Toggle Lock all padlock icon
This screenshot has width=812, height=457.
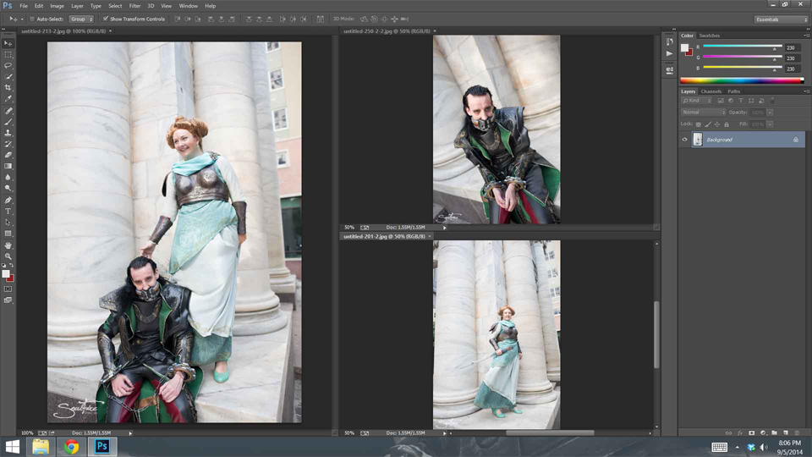tap(726, 124)
